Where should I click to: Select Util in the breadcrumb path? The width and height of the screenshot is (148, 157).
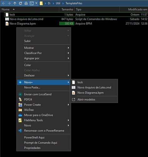tap(58, 3)
